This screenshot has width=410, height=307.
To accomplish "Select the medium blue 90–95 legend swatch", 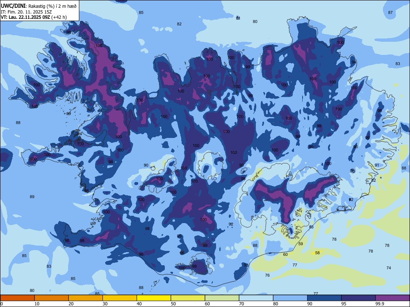I will [x=324, y=298].
